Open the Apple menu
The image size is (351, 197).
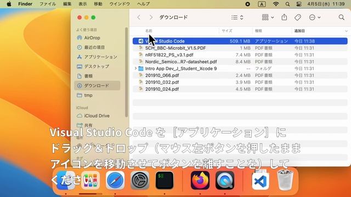[x=9, y=4]
